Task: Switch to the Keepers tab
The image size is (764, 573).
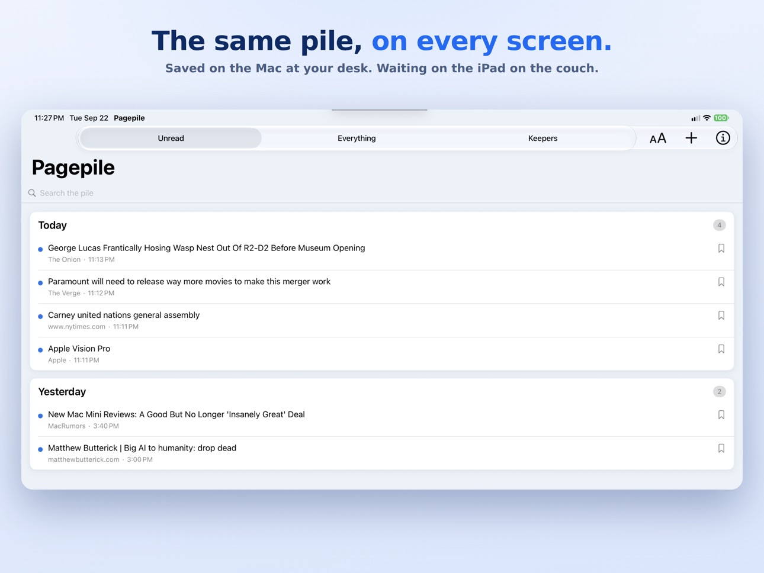Action: (542, 139)
